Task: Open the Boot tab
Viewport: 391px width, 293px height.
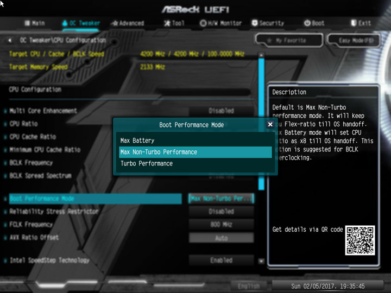Action: 314,23
